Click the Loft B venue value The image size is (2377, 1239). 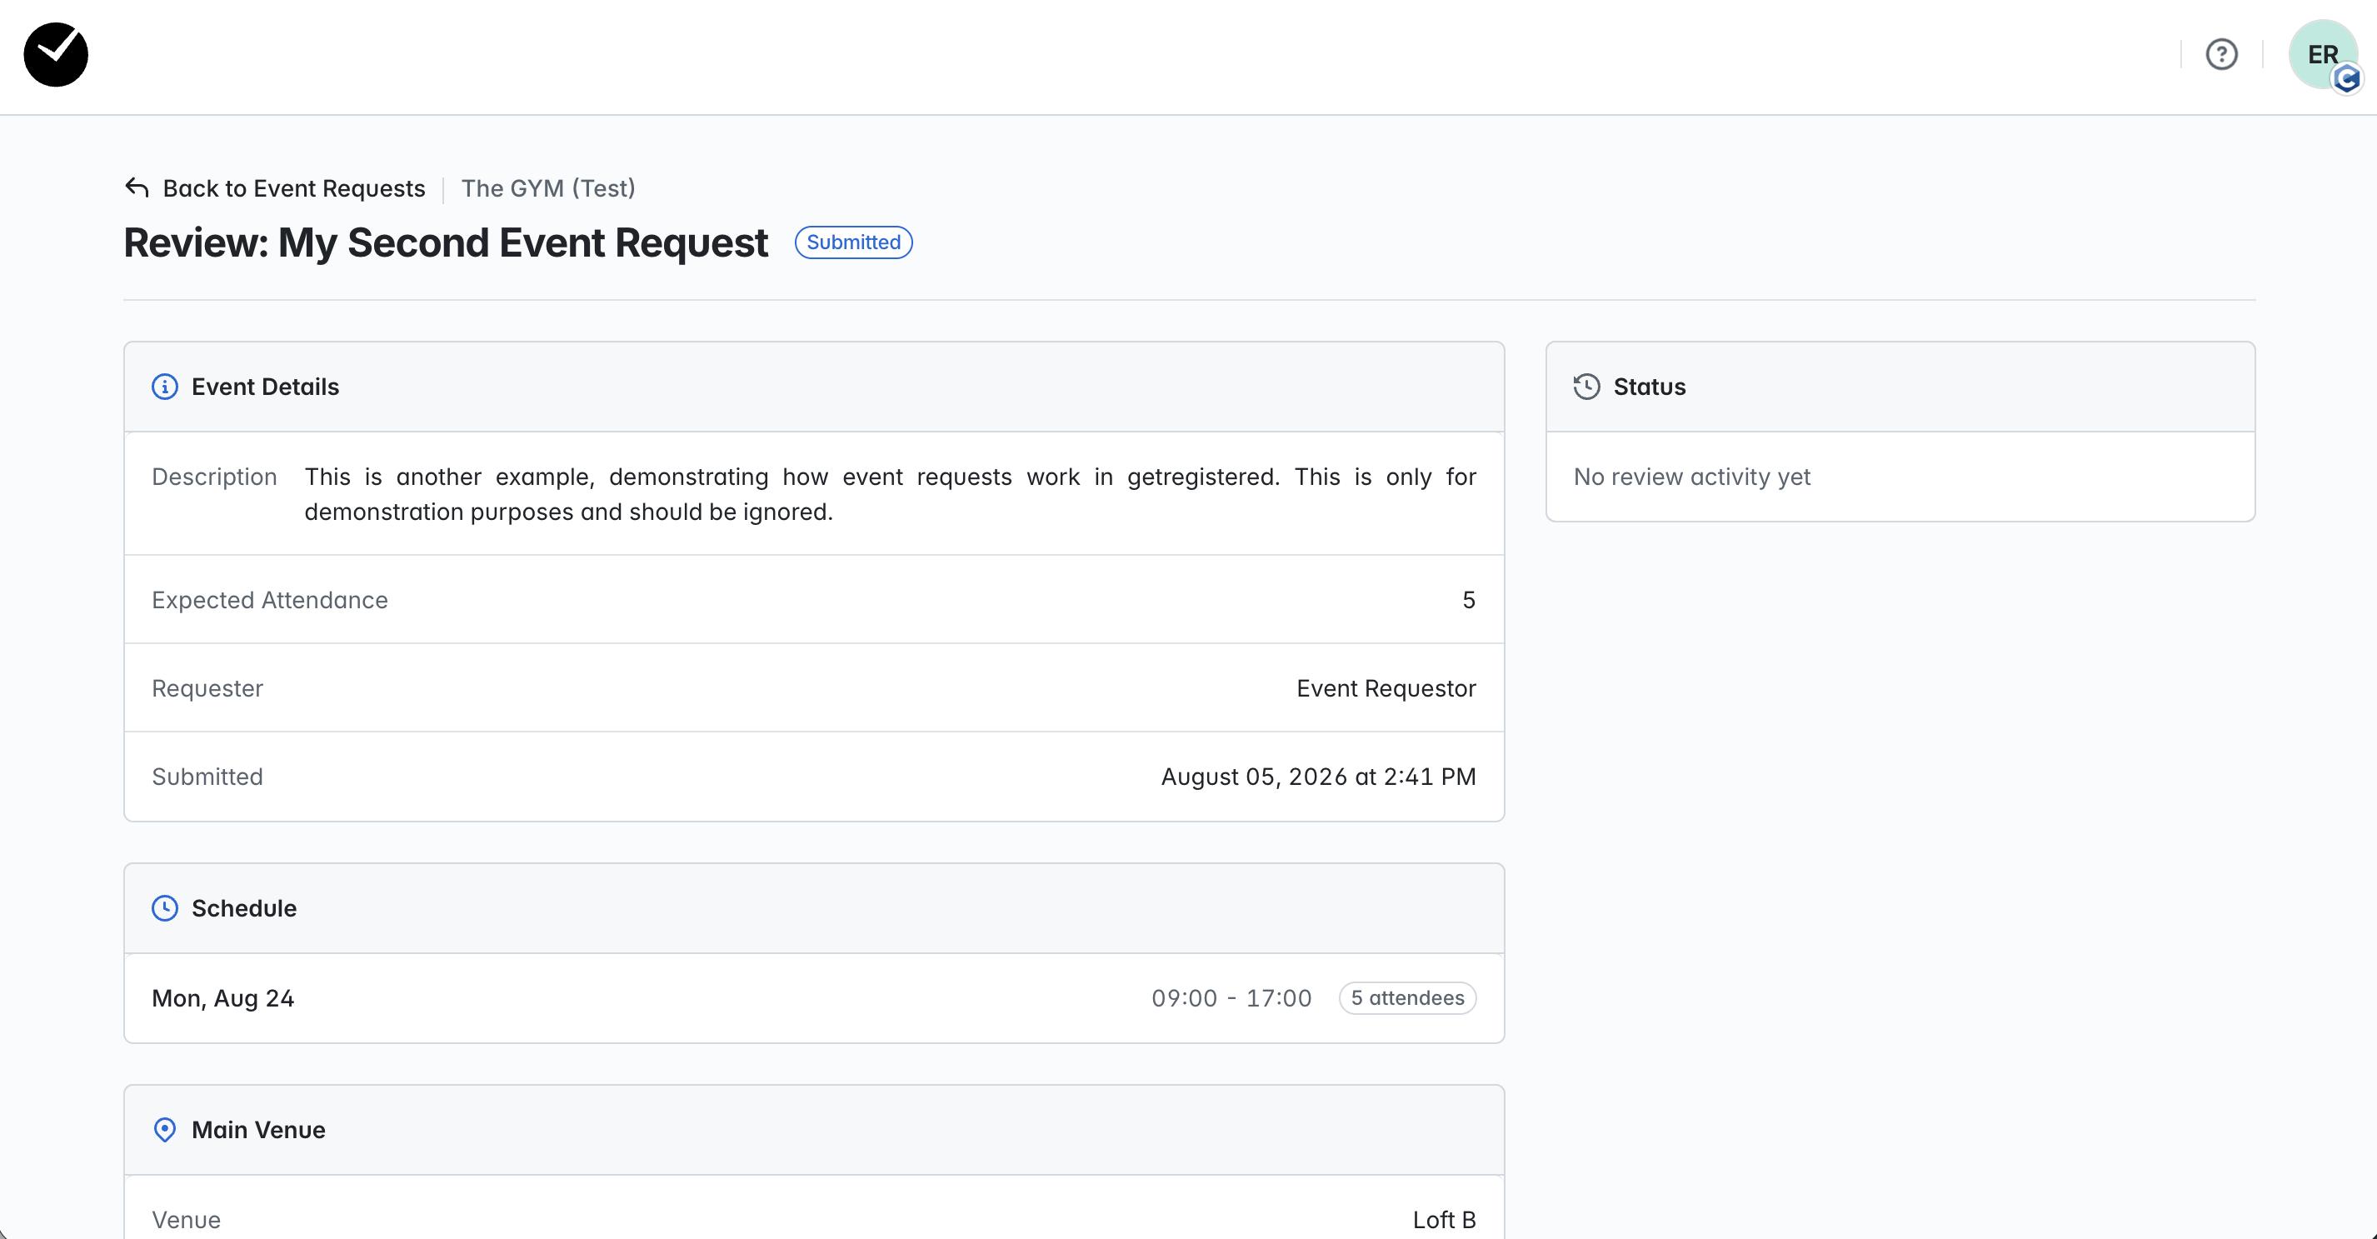click(1445, 1221)
